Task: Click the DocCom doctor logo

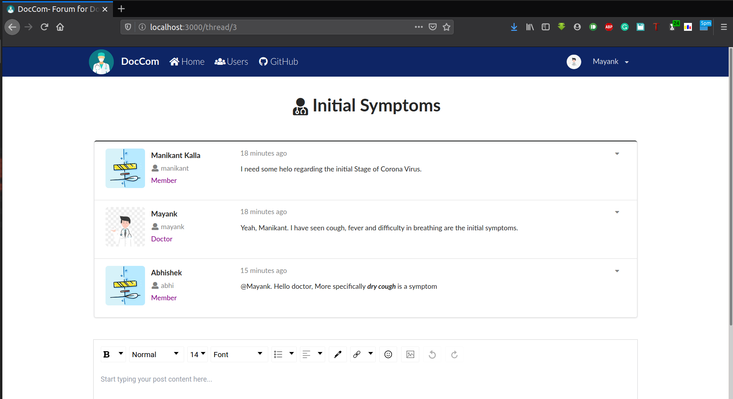Action: click(101, 62)
